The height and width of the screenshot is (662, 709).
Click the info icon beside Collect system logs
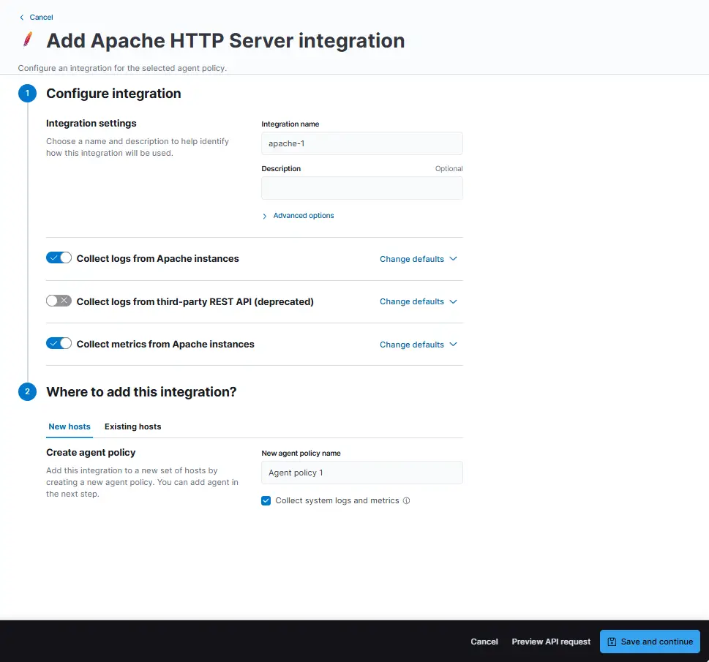point(407,500)
